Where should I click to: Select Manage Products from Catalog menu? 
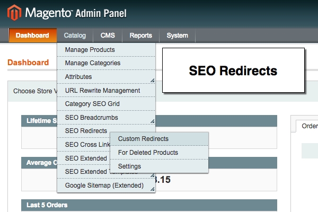107,50
